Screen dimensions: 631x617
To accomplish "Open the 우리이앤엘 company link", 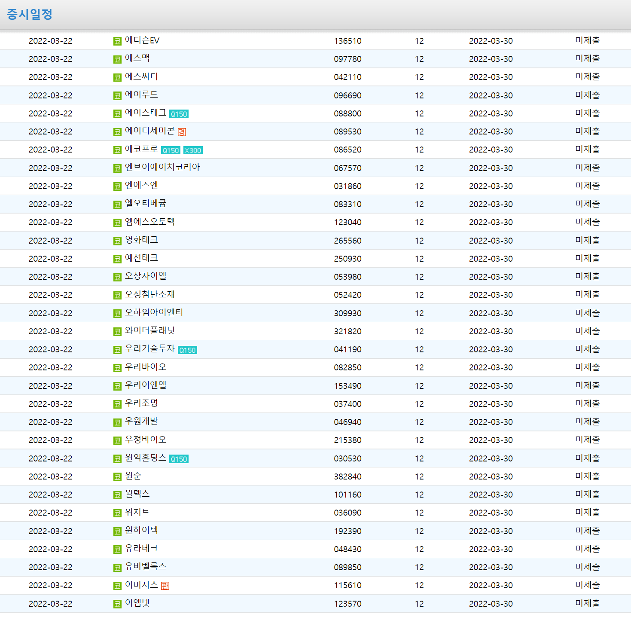I will 146,385.
